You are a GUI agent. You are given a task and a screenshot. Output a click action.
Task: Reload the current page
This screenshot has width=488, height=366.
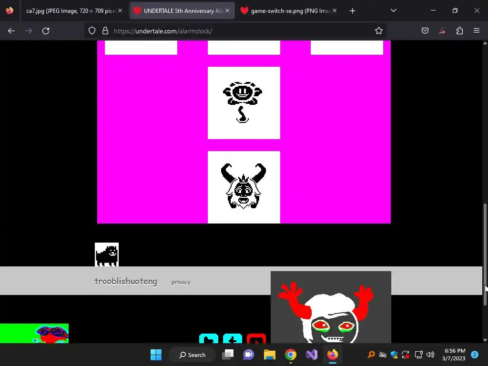[46, 31]
